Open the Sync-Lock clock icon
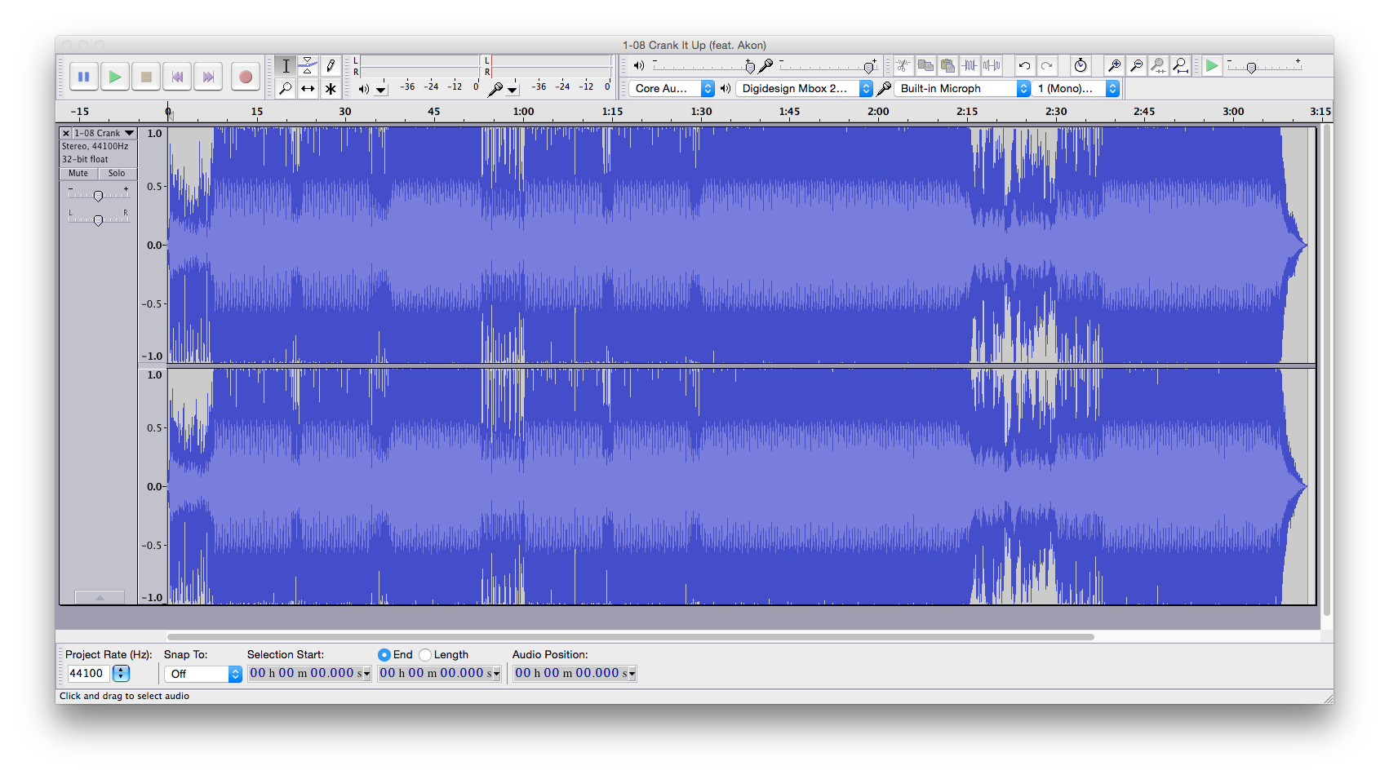 tap(1081, 66)
